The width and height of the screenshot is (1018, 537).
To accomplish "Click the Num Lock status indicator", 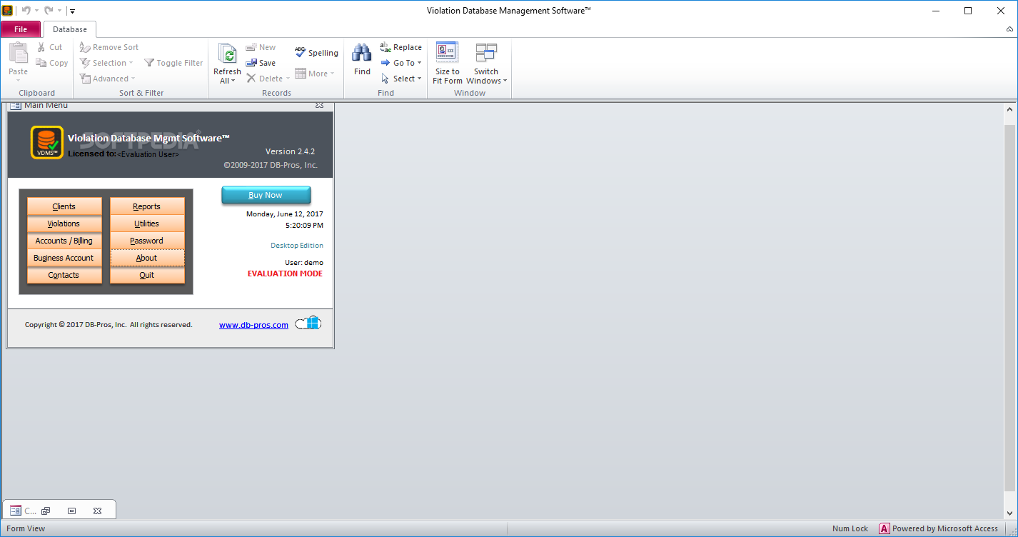I will click(850, 528).
